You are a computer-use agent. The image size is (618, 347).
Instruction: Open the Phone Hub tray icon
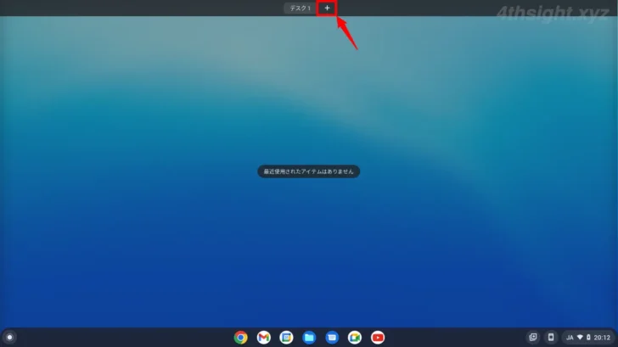tap(551, 337)
